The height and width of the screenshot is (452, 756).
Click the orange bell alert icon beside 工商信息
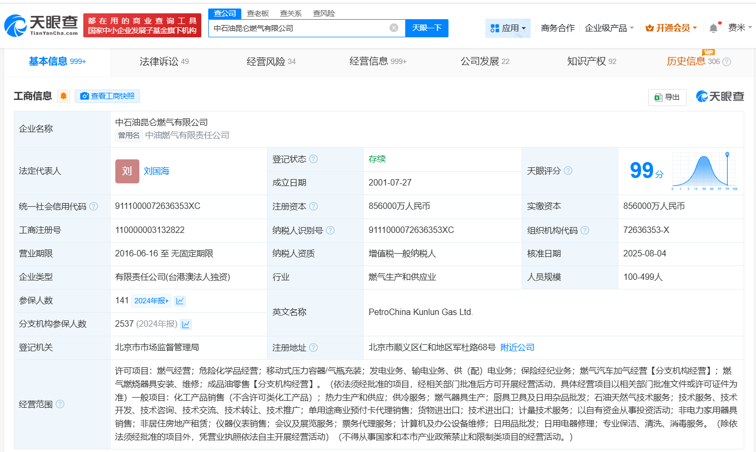point(64,96)
